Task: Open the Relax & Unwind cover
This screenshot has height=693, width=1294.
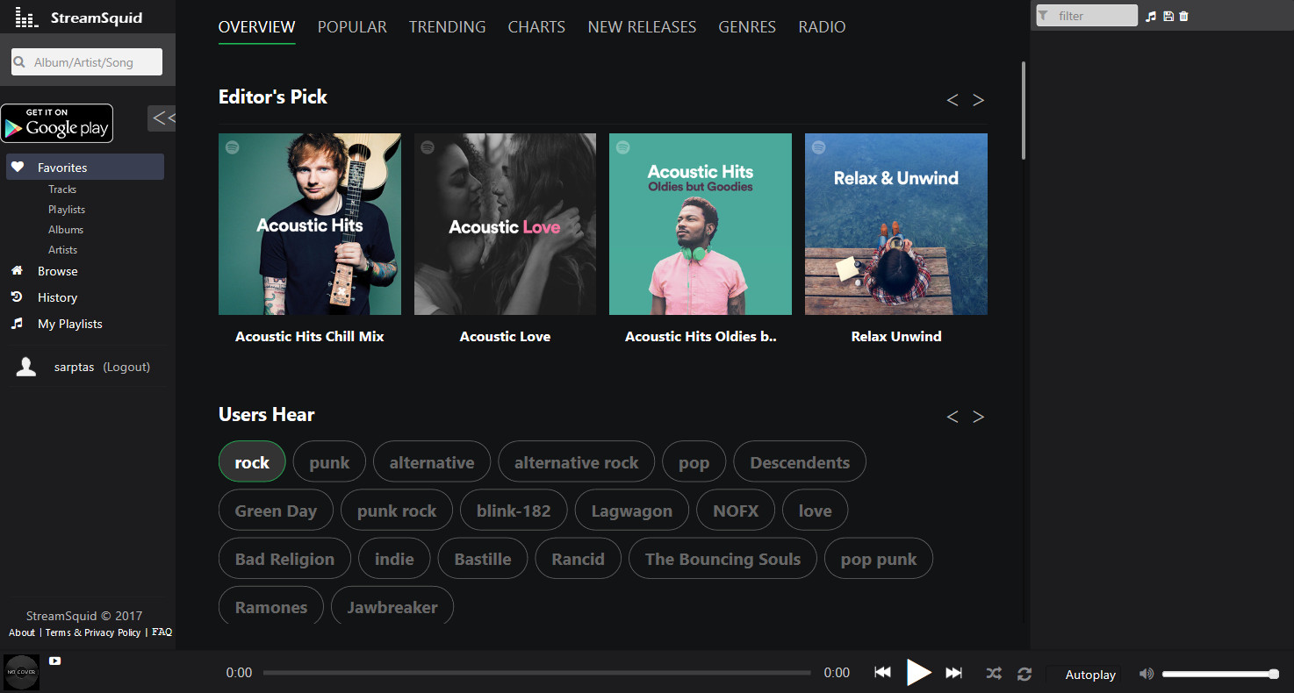Action: (896, 224)
